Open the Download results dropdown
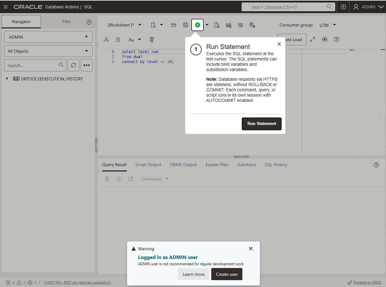The width and height of the screenshot is (386, 287). 155,179
